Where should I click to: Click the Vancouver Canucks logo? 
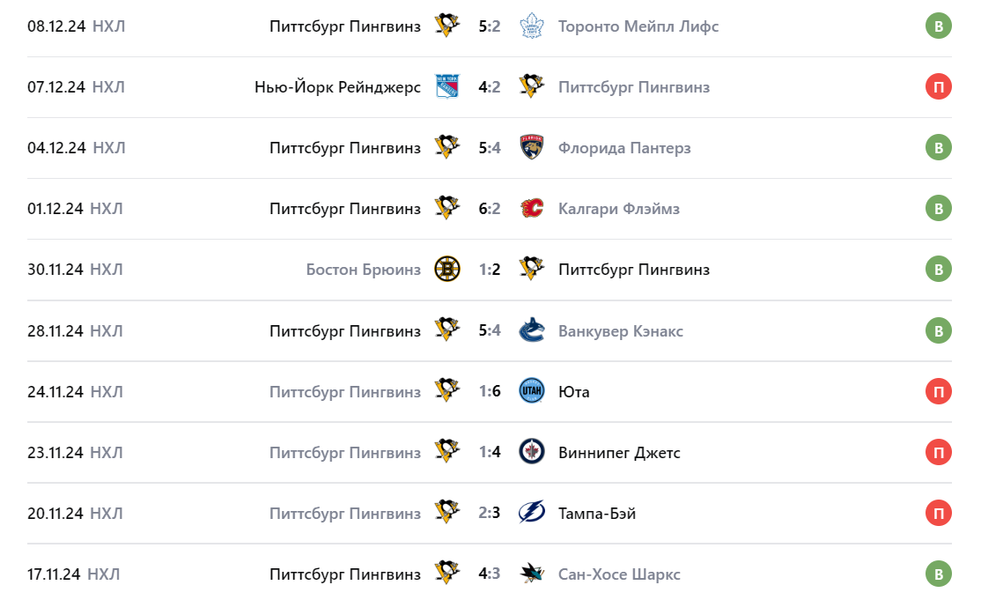coord(532,330)
